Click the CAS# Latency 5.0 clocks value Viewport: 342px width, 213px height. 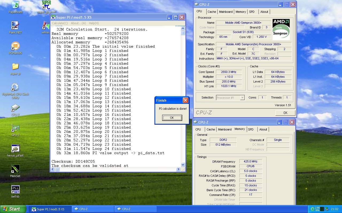(251, 171)
